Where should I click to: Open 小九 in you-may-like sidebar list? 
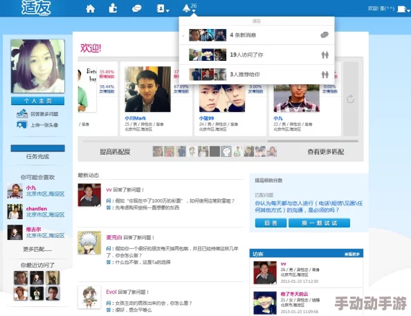coord(31,187)
